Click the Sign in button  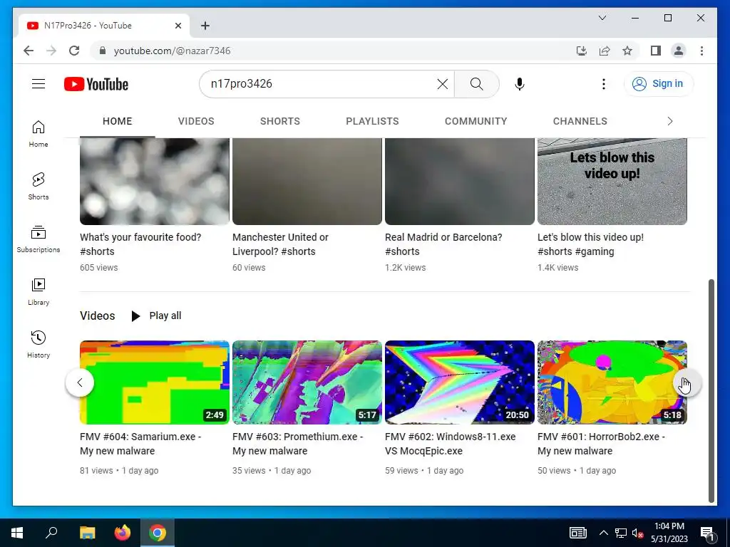coord(658,84)
